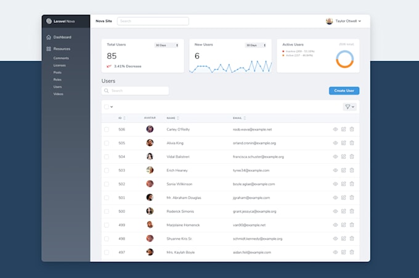Expand the Taylor Otwell account menu
419x278 pixels.
click(x=344, y=21)
